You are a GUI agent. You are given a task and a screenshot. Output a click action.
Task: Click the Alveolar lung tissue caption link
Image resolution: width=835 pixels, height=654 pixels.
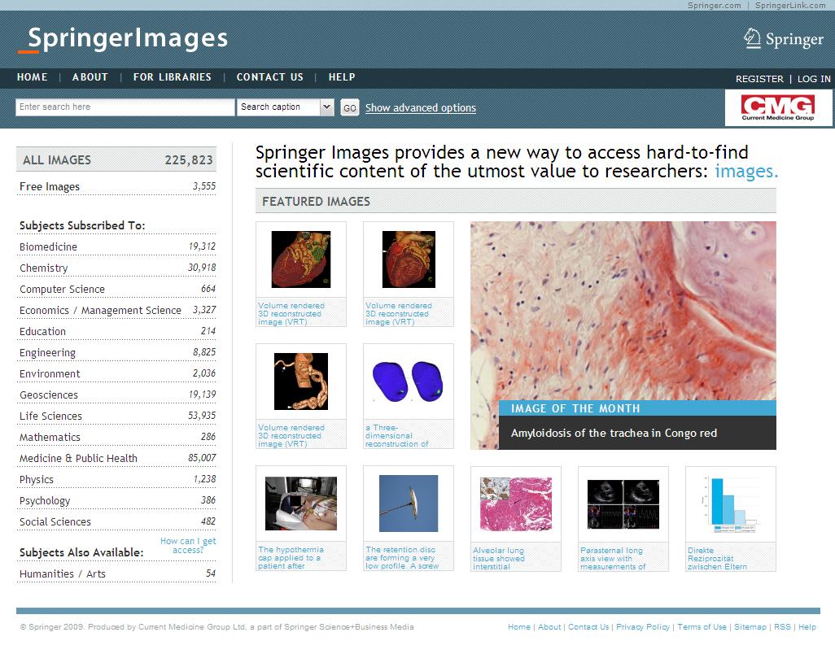[499, 558]
